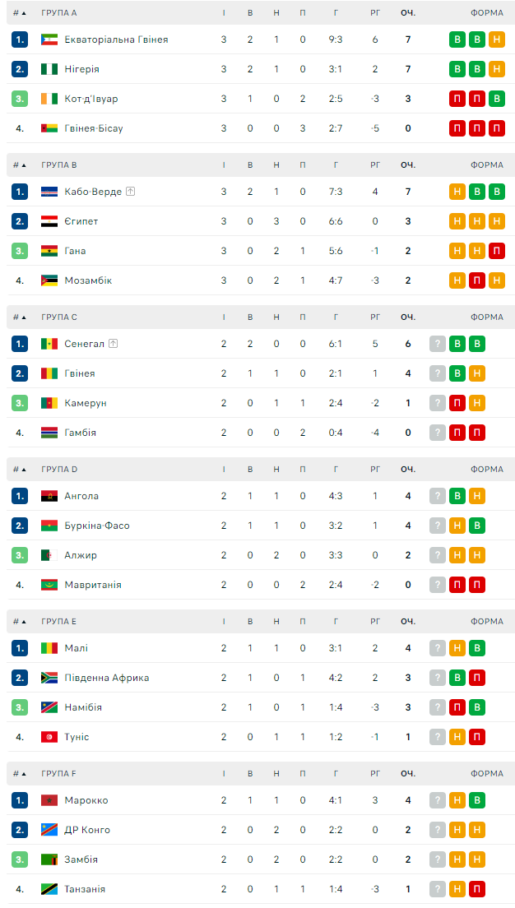This screenshot has width=515, height=908.
Task: Open the Нігерія team link
Action: 81,69
